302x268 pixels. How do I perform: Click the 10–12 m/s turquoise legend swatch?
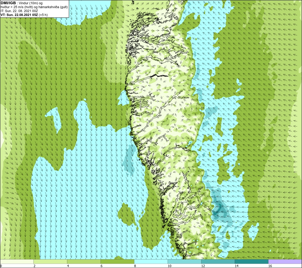pyautogui.click(x=185, y=261)
